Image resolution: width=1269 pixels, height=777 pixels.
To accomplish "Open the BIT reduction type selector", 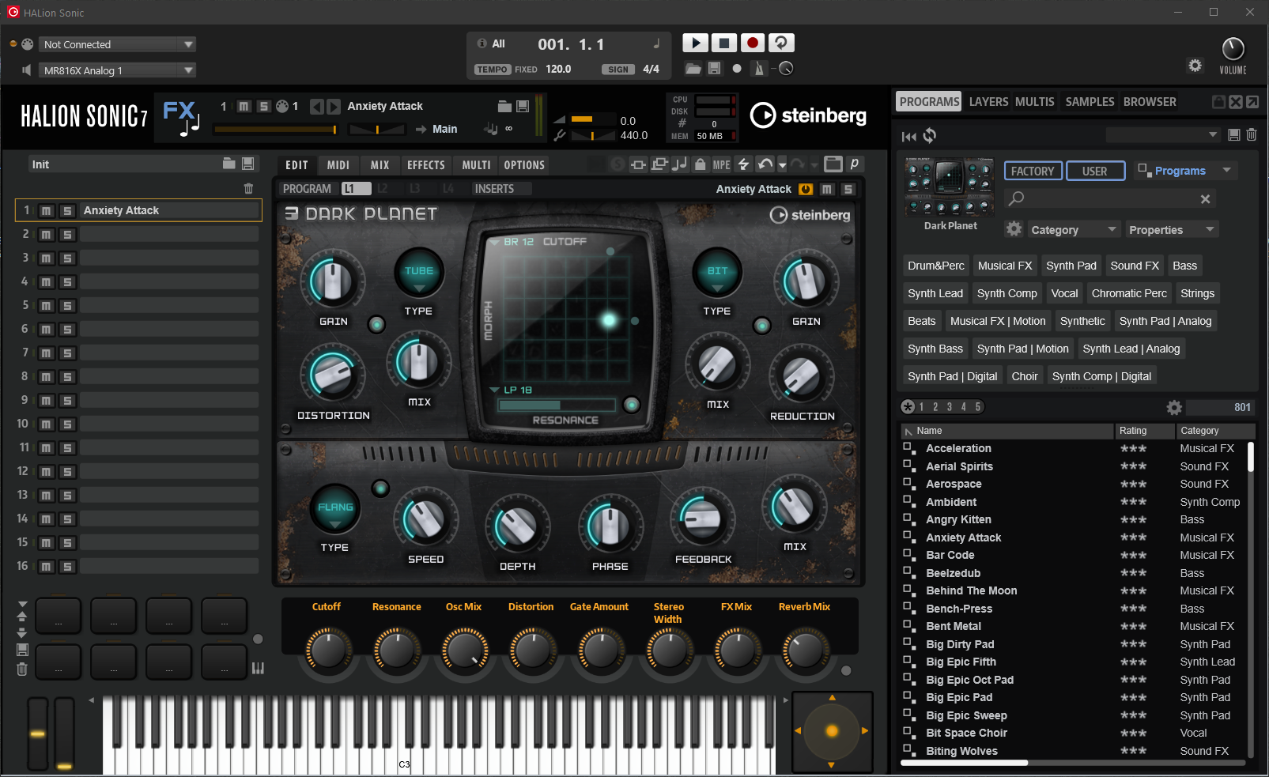I will coord(717,271).
